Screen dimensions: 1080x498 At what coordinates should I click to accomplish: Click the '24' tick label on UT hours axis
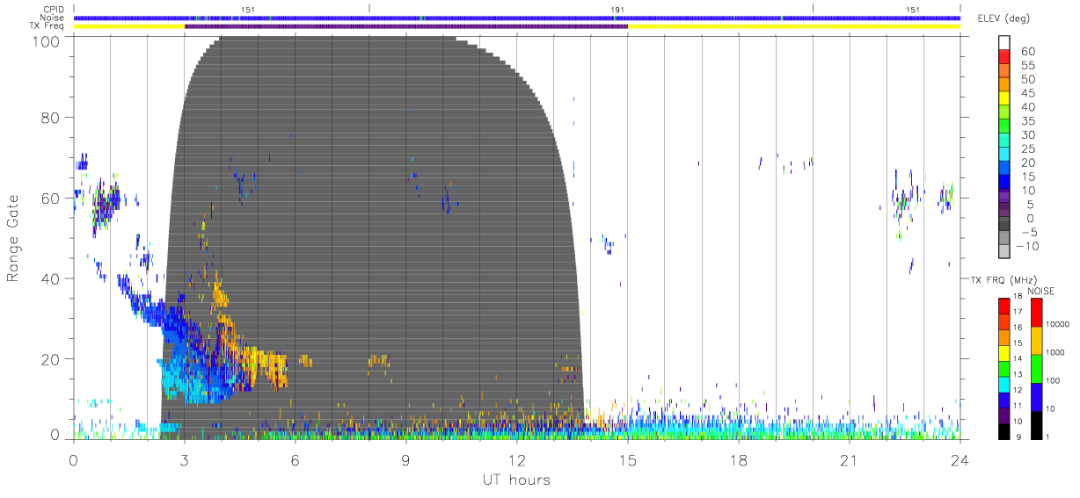(x=960, y=460)
